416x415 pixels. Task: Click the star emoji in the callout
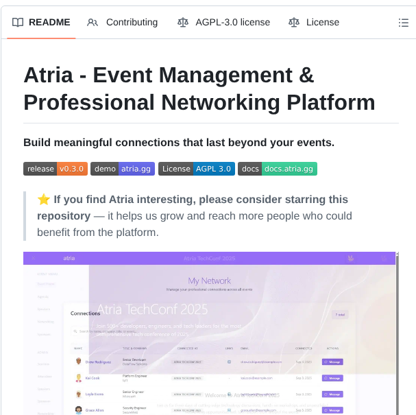[x=44, y=200]
